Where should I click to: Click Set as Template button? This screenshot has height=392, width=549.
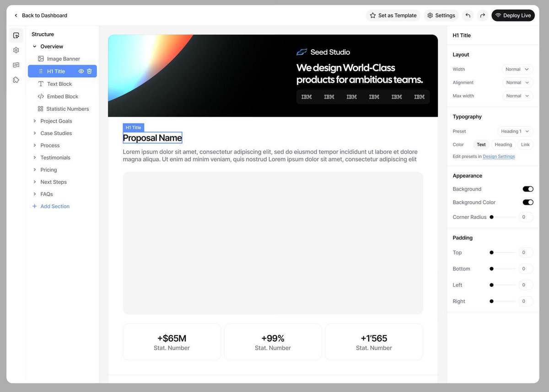coord(393,16)
